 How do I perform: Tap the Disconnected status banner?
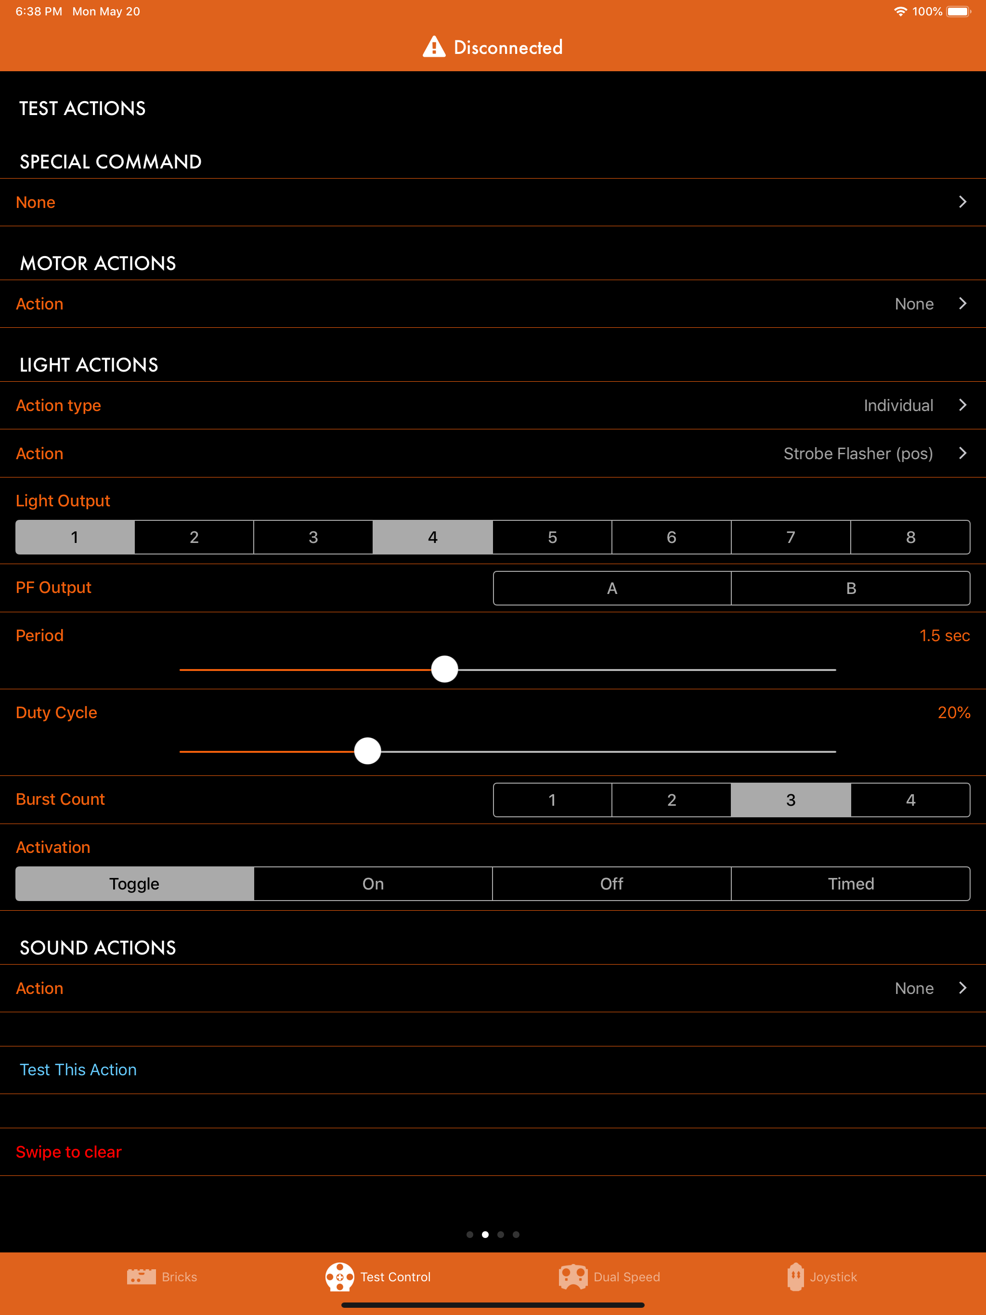click(x=493, y=47)
